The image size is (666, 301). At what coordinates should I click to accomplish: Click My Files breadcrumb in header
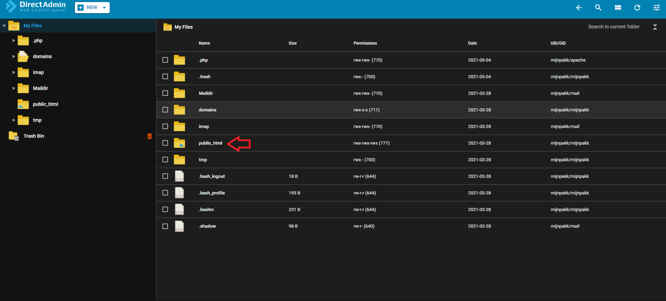coord(184,27)
